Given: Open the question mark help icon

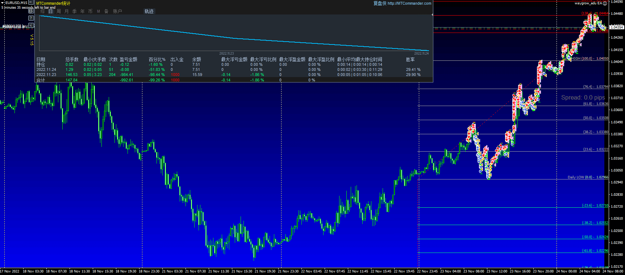Looking at the screenshot, I should point(31,18).
